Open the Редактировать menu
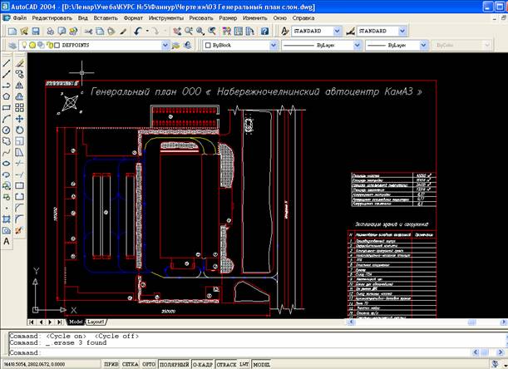 coord(52,18)
